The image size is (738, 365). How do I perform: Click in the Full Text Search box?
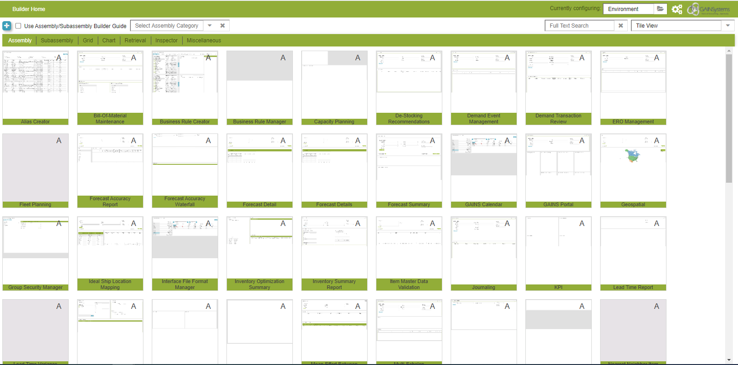tap(579, 26)
